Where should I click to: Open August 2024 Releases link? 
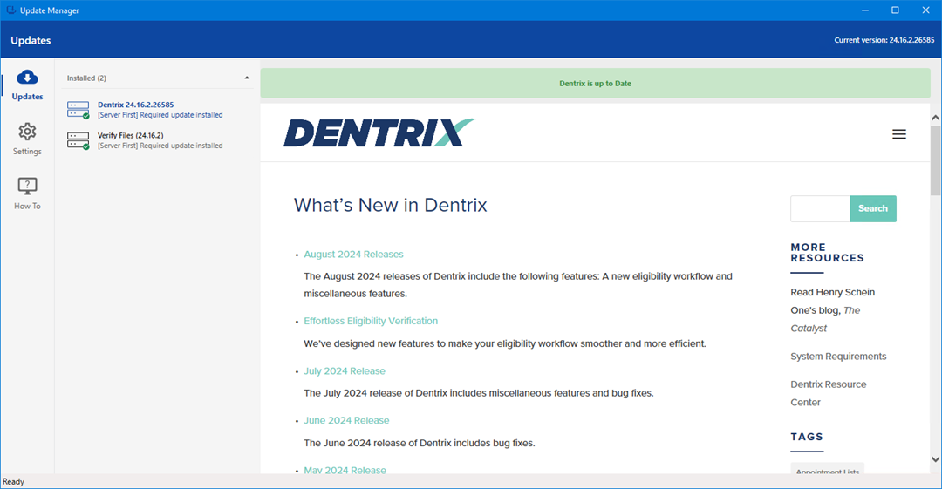[x=353, y=255]
